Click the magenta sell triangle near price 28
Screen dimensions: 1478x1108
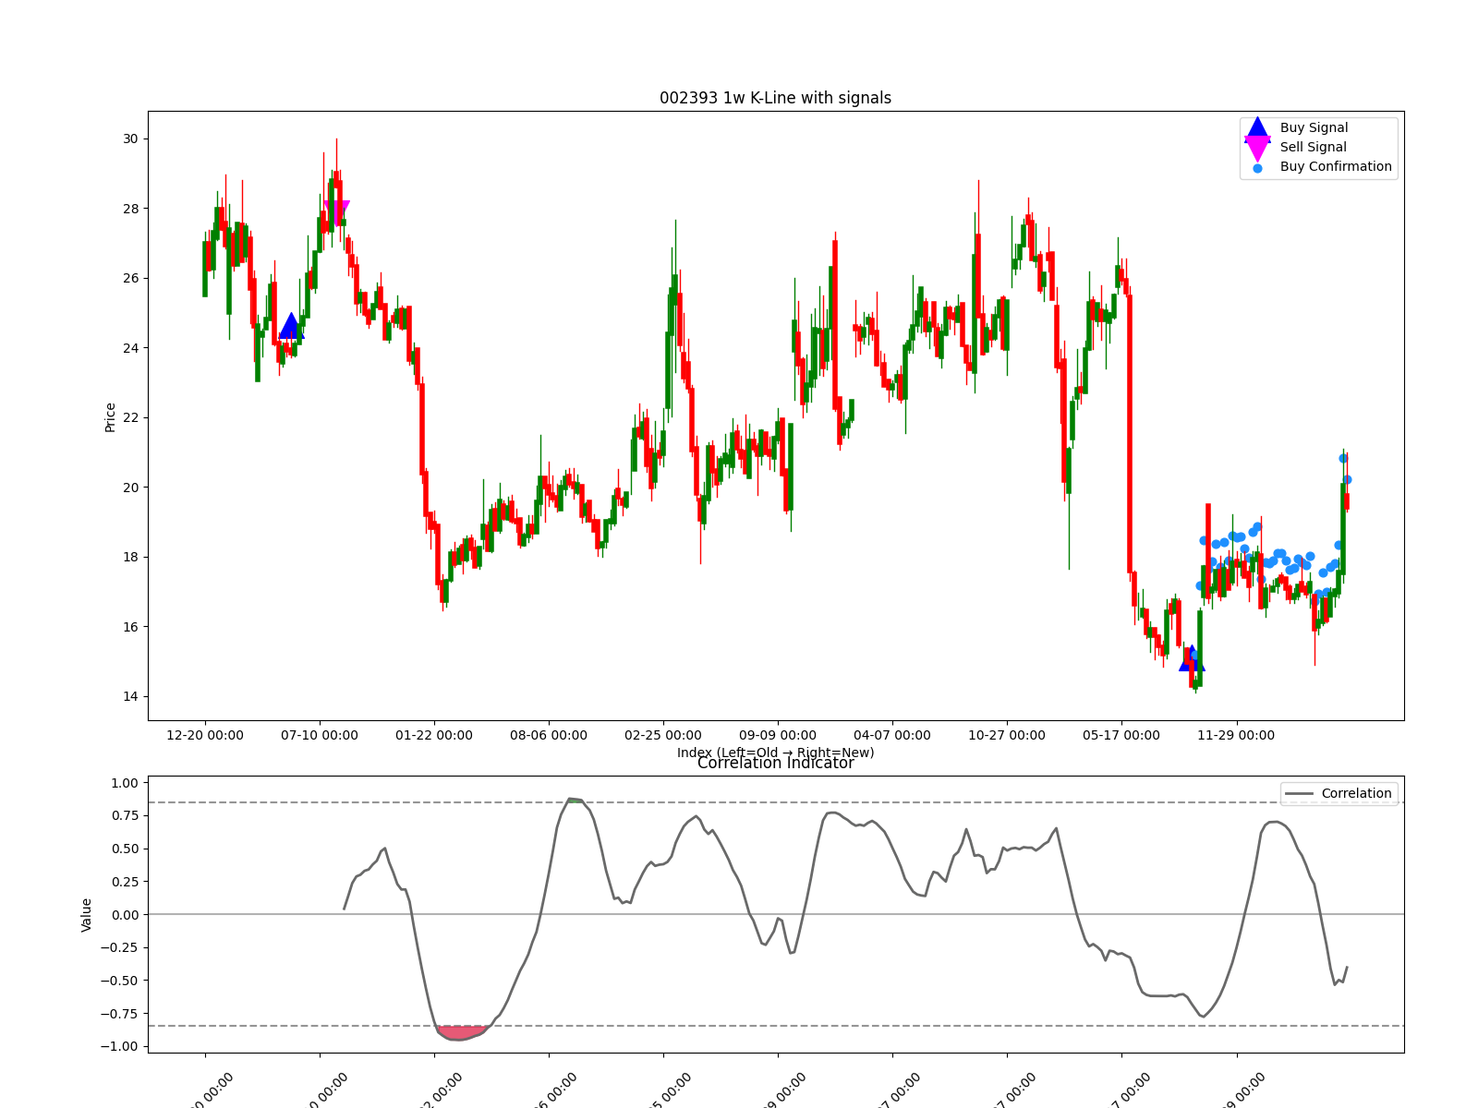click(336, 211)
